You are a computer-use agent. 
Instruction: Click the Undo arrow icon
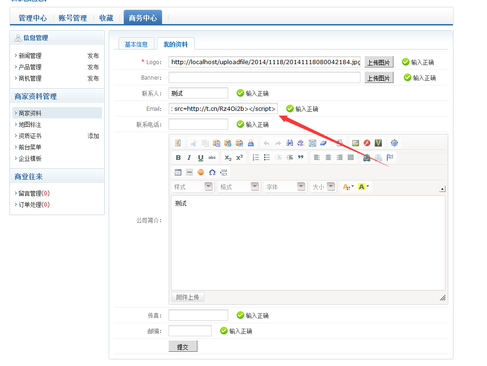(x=266, y=143)
